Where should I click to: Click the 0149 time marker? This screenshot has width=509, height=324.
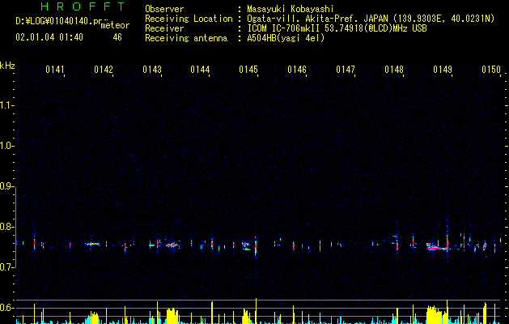pos(443,70)
